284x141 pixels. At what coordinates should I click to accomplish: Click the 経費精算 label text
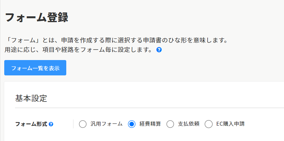coord(150,124)
